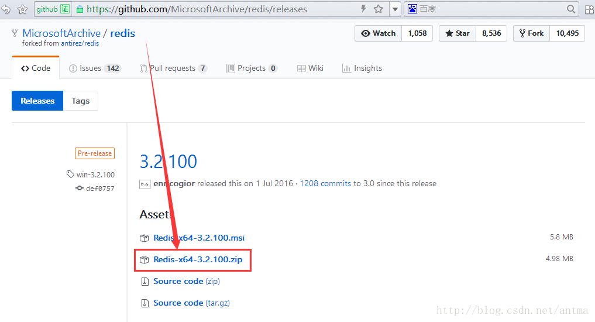Click the package icon beside Redis-x64-3.2.100.zip
The width and height of the screenshot is (595, 322).
point(144,260)
